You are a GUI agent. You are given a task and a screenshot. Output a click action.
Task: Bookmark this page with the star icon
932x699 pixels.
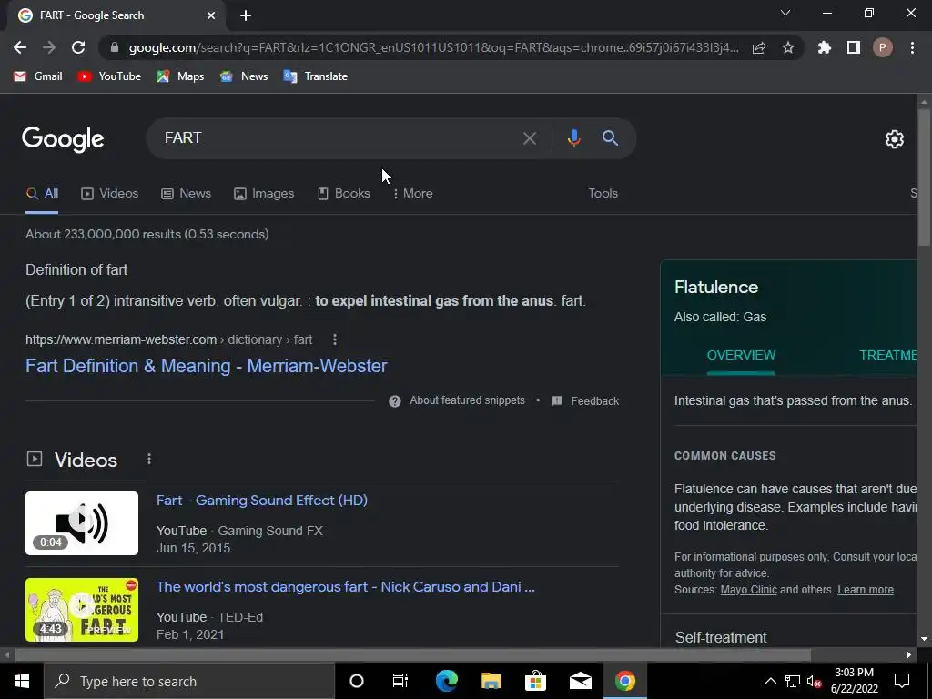788,47
